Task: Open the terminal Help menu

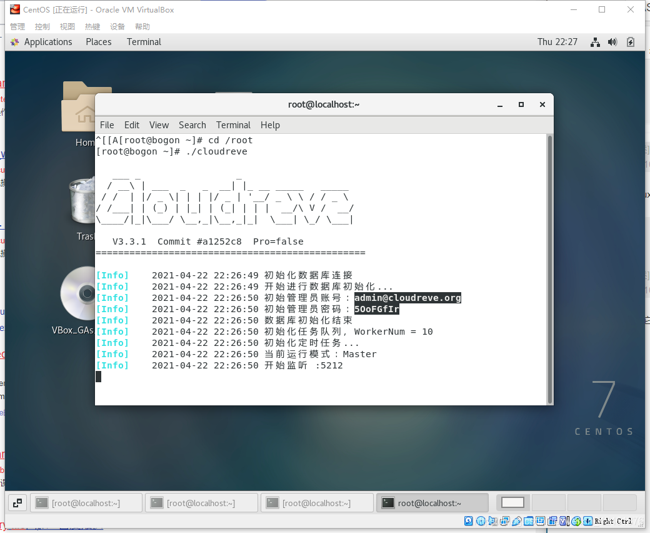Action: click(270, 125)
